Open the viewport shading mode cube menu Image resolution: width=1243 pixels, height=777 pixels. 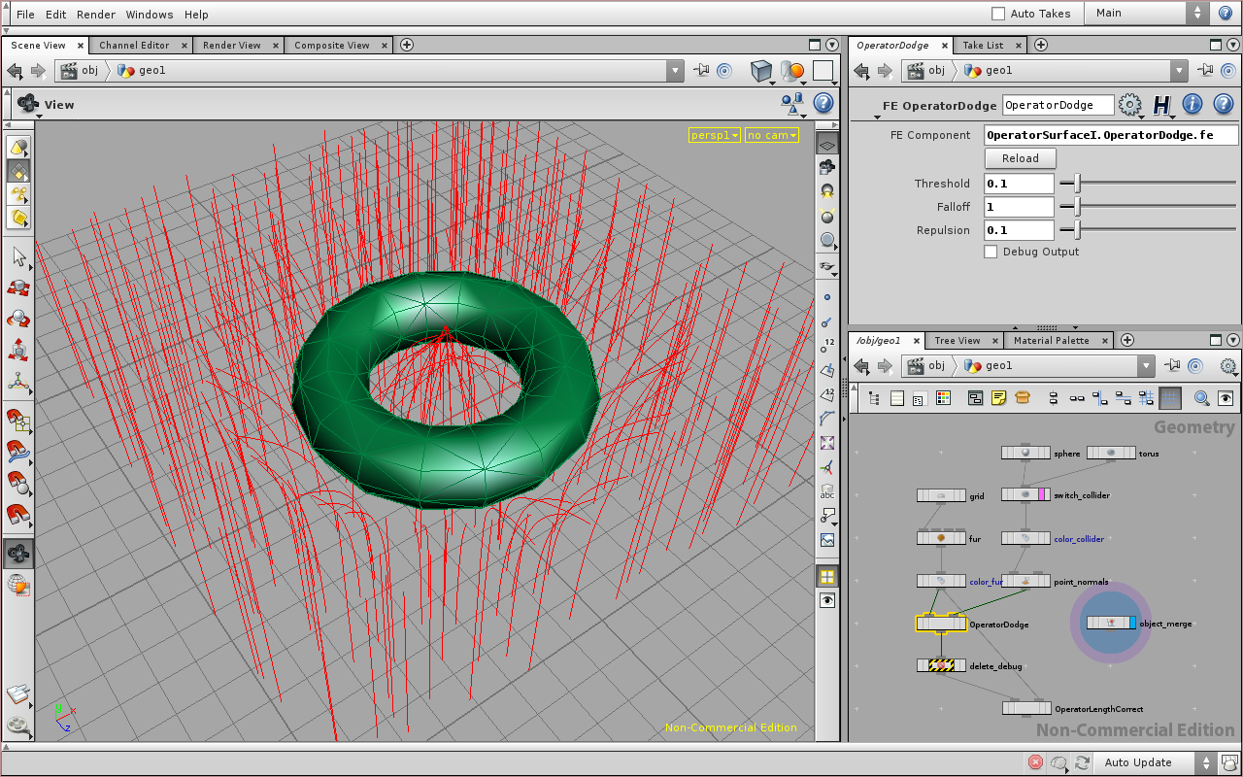[762, 71]
